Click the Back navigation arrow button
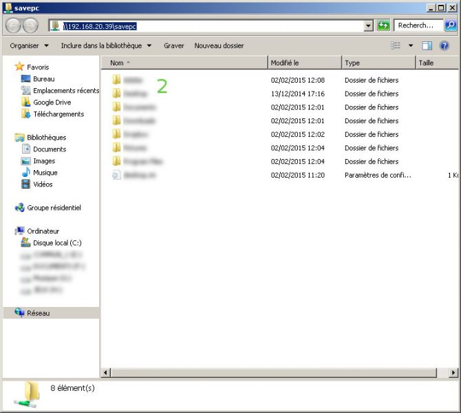The height and width of the screenshot is (413, 461). pyautogui.click(x=14, y=25)
